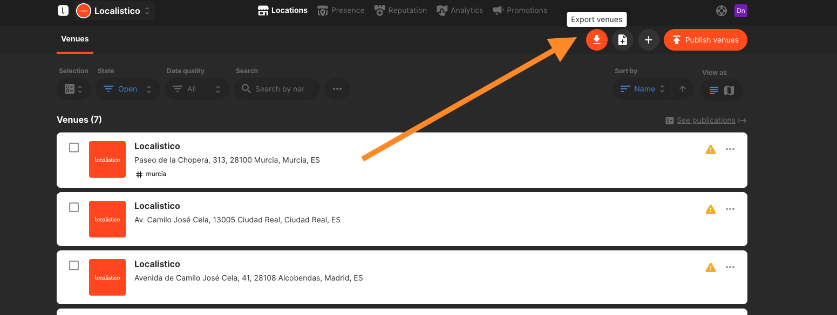
Task: Check the Ciudad Real venue checkbox
Action: 74,207
